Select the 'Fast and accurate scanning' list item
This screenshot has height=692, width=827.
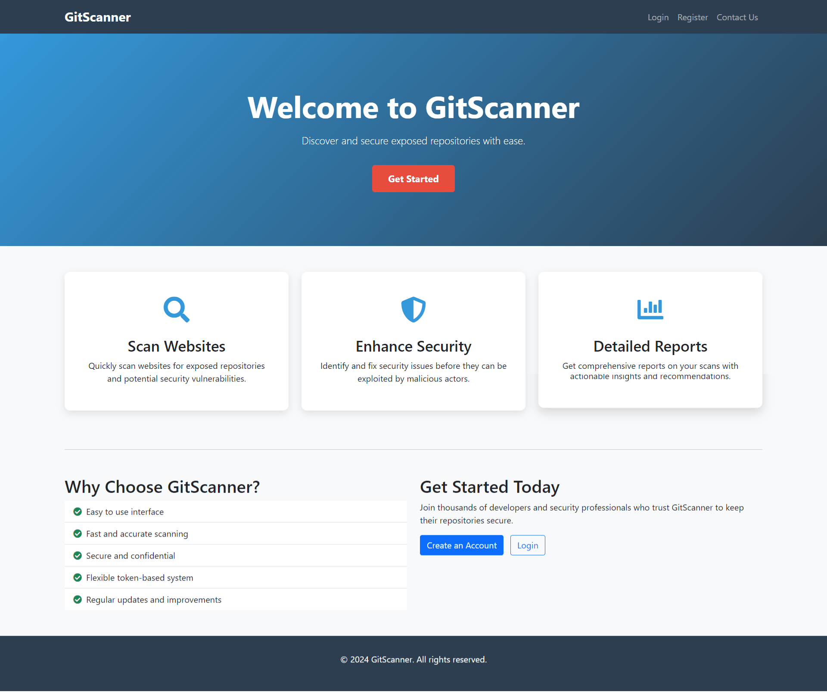click(x=236, y=534)
